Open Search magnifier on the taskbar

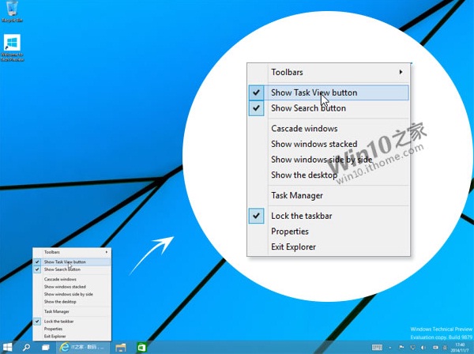(27, 348)
